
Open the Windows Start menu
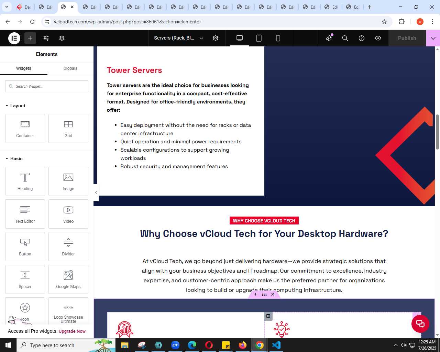(x=8, y=345)
